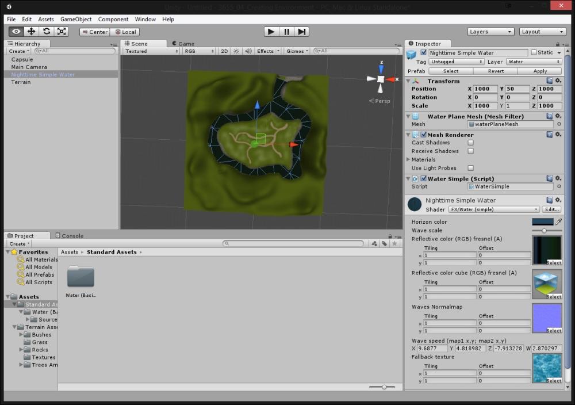
Task: Open the Tag dropdown showing Untagged
Action: coord(456,62)
